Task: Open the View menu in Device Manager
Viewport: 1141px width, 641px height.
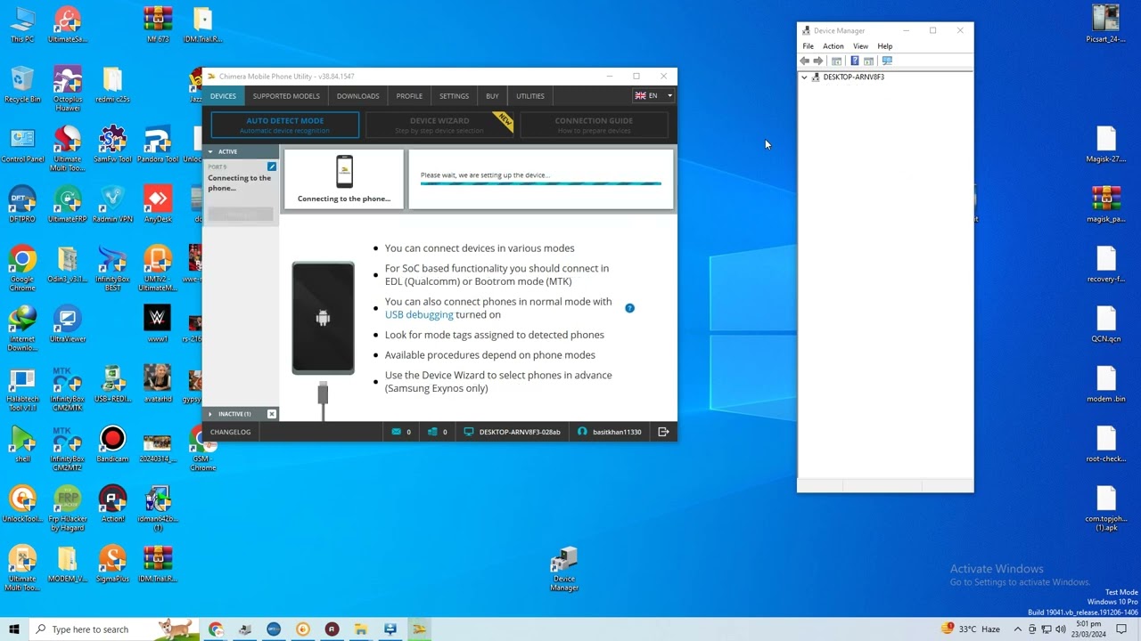Action: point(860,46)
